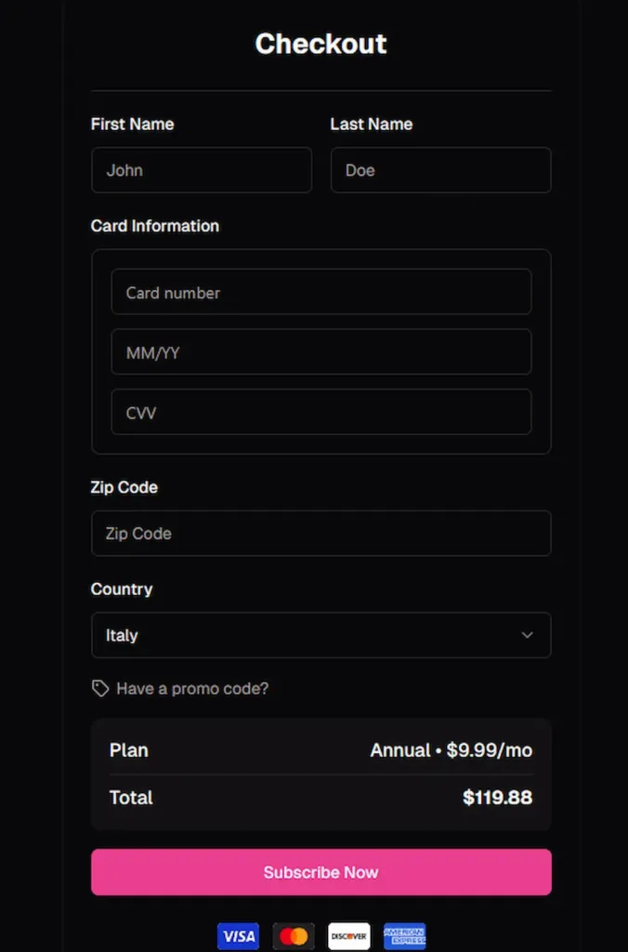Click the CVV input field
Viewport: 628px width, 952px height.
[321, 412]
